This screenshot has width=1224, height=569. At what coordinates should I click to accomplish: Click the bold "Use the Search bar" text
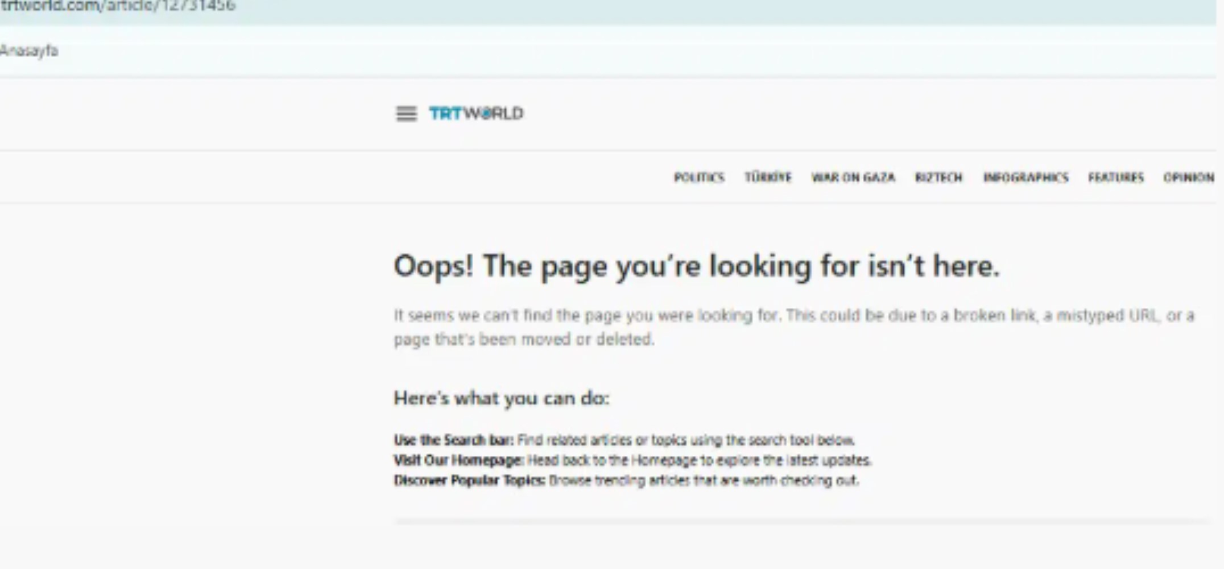[x=453, y=440]
